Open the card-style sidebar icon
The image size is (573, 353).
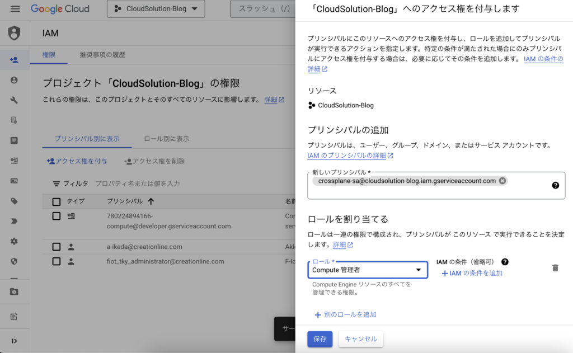14,181
